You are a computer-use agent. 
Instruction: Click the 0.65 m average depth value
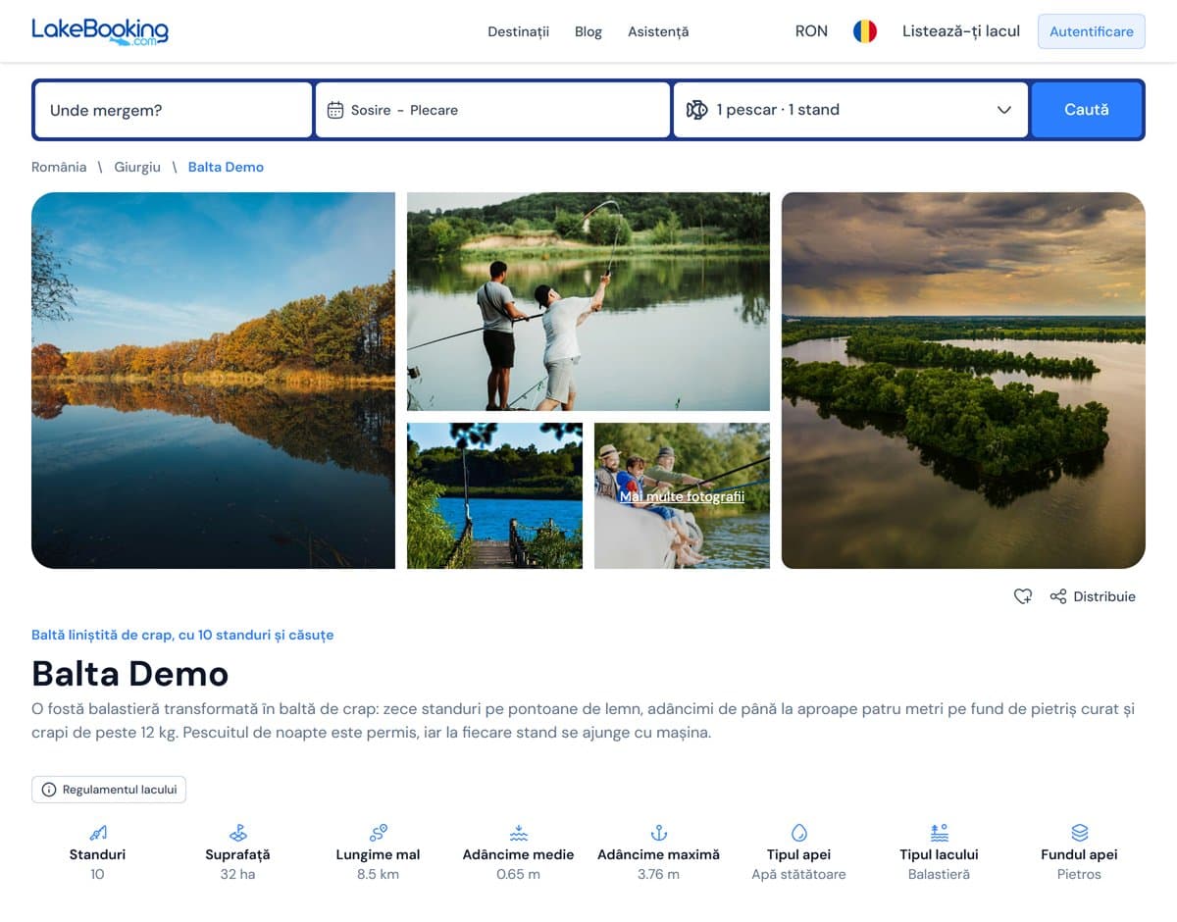(519, 874)
